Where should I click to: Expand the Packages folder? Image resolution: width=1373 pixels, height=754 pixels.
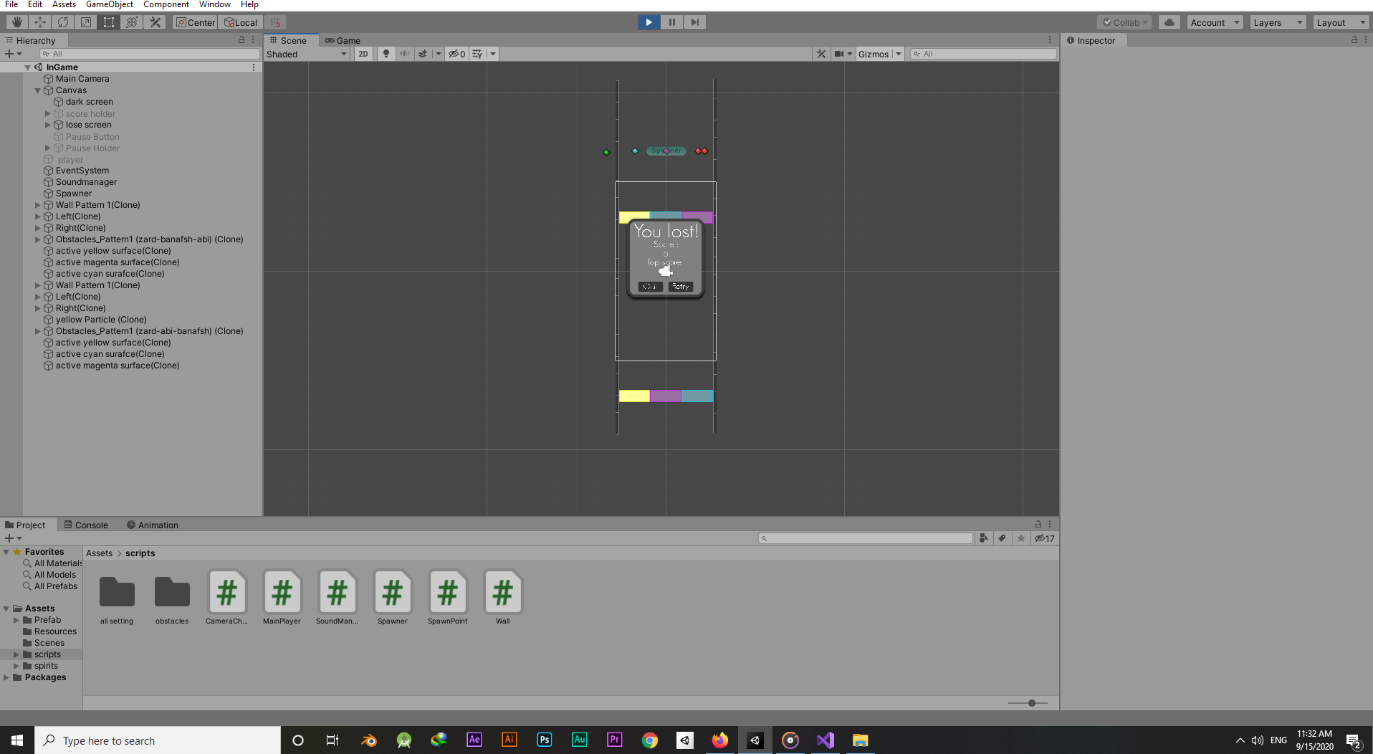[x=6, y=677]
